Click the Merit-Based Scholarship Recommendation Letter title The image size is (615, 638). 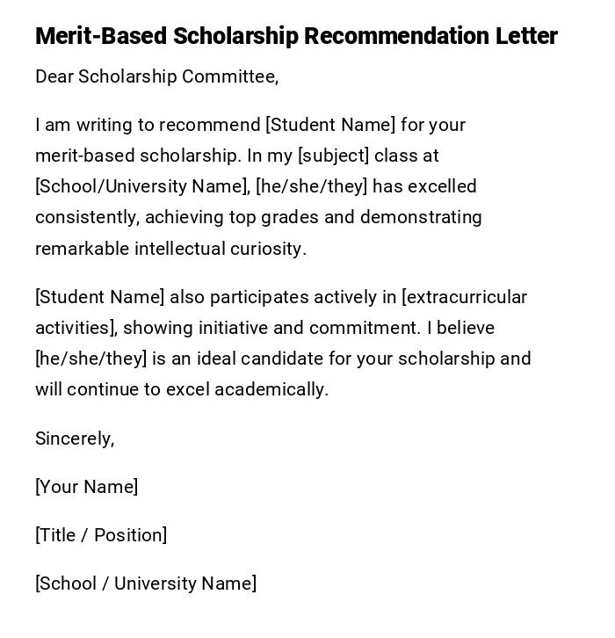(x=296, y=36)
